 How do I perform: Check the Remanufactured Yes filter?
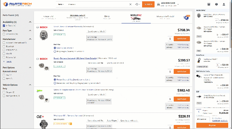coord(4,75)
